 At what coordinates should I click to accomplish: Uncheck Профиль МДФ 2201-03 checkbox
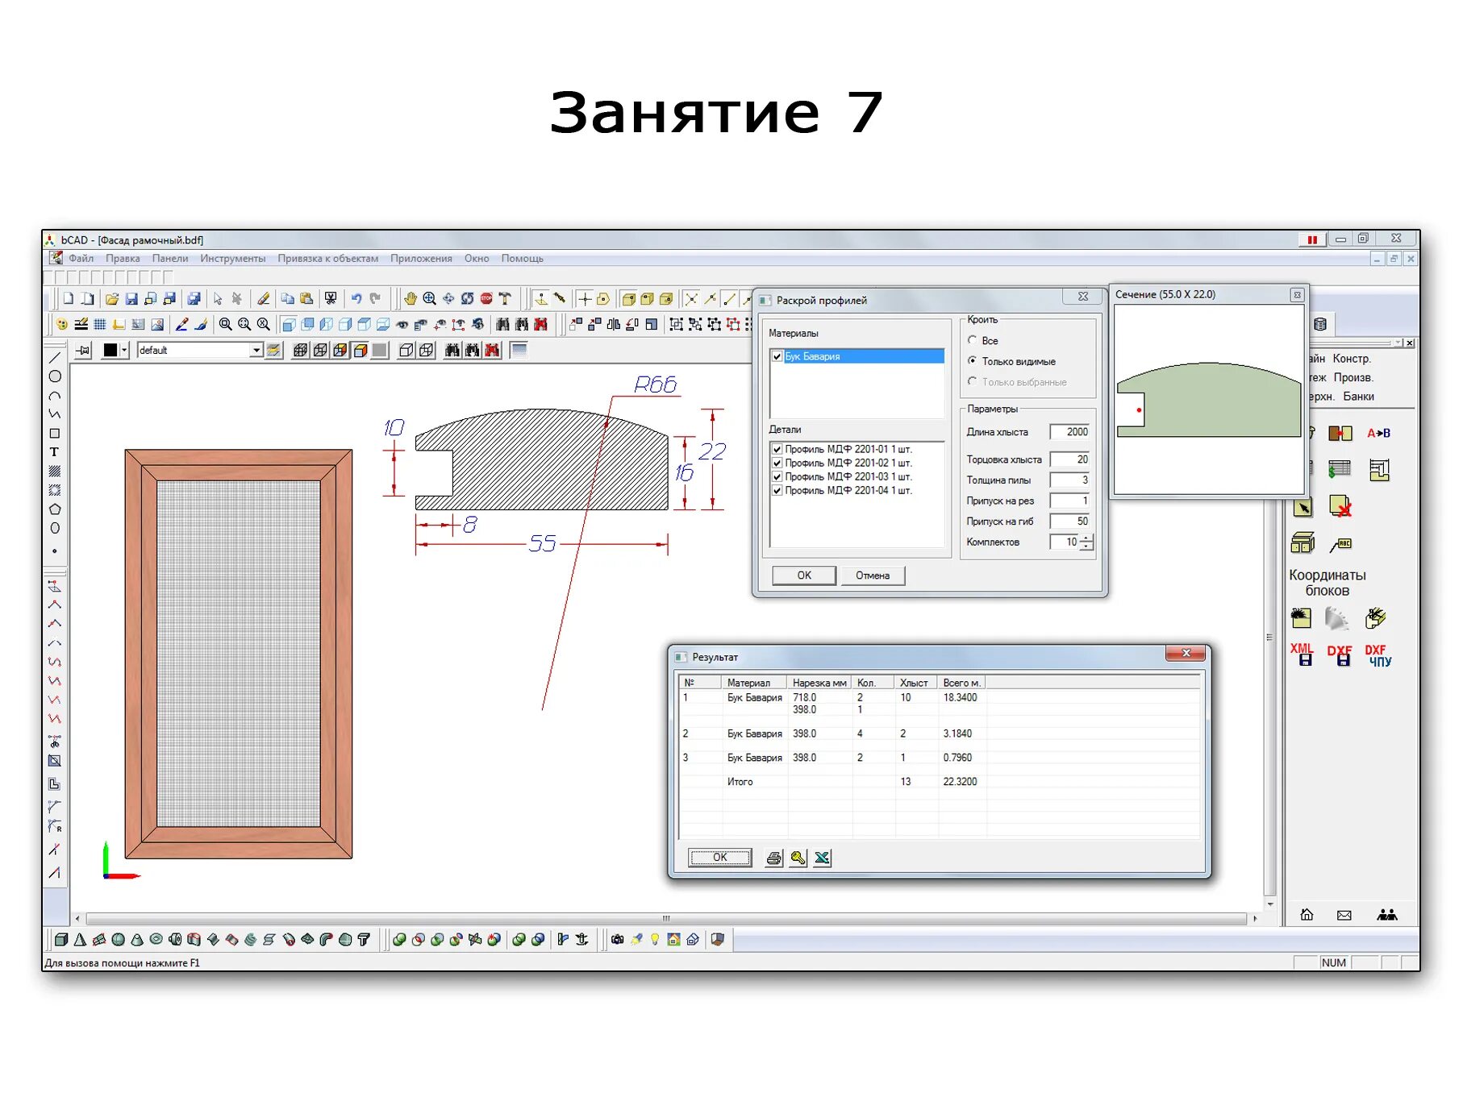[x=777, y=477]
